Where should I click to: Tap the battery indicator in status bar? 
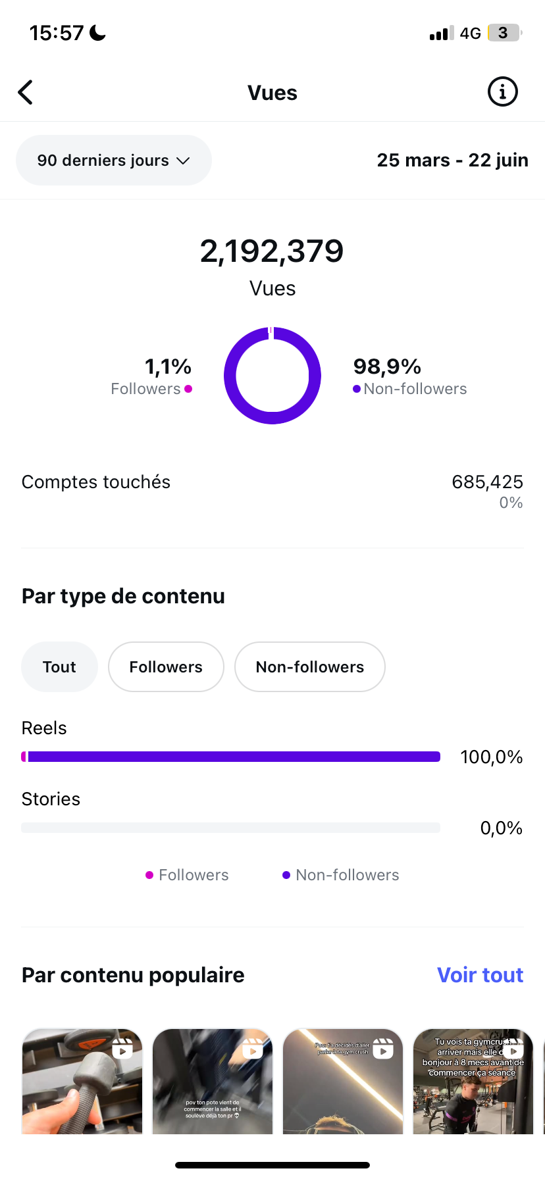tap(504, 33)
